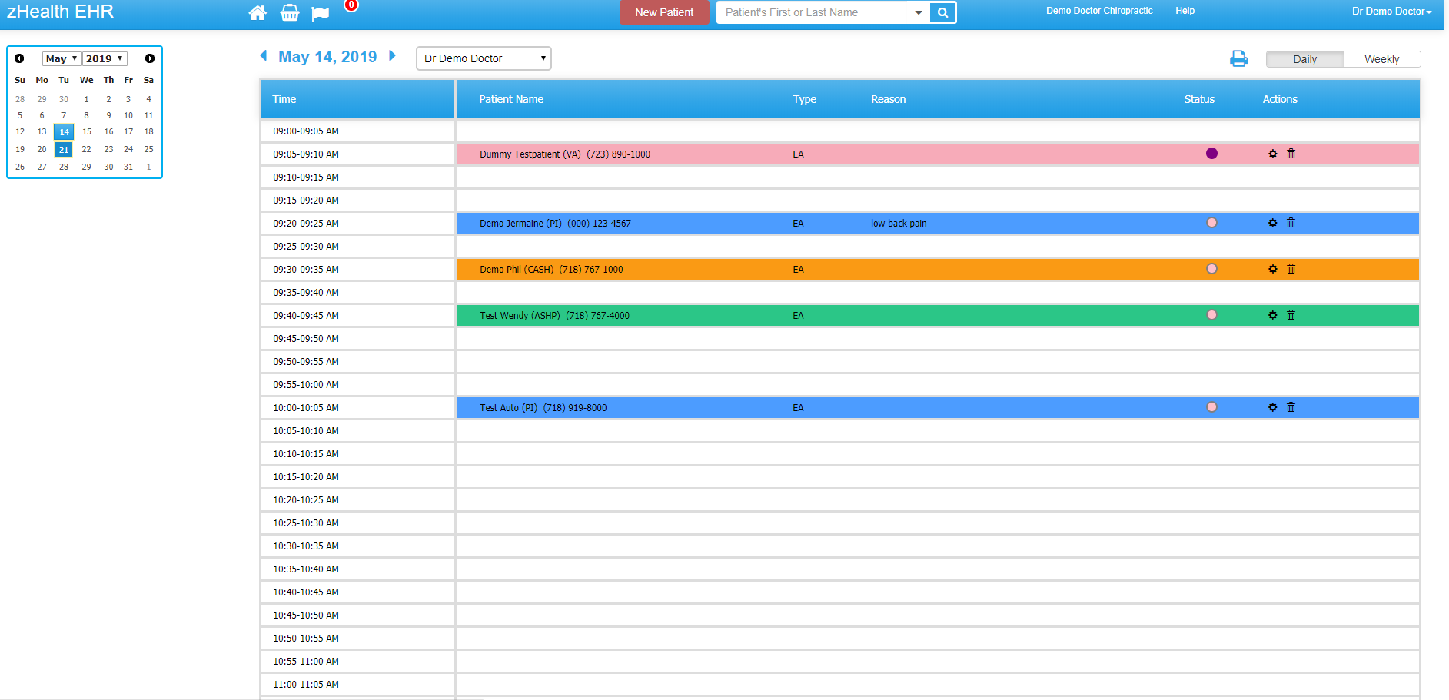The width and height of the screenshot is (1449, 700).
Task: Click the zHealth EHR logo
Action: [x=60, y=12]
